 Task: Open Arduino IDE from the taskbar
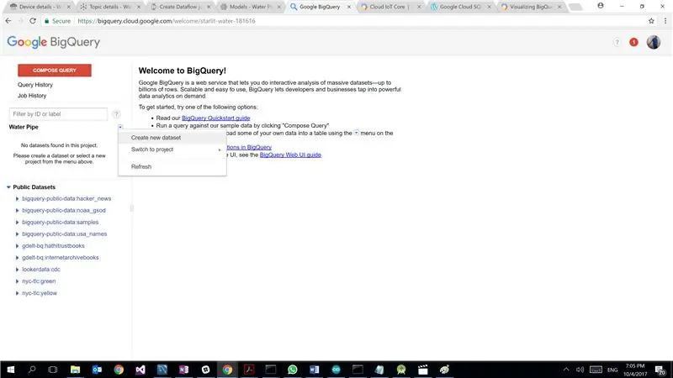pyautogui.click(x=336, y=370)
